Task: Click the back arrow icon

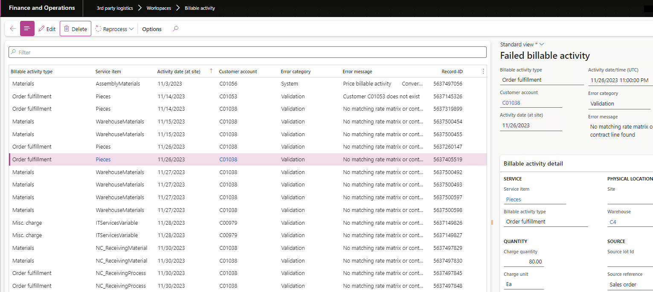Action: (x=13, y=29)
